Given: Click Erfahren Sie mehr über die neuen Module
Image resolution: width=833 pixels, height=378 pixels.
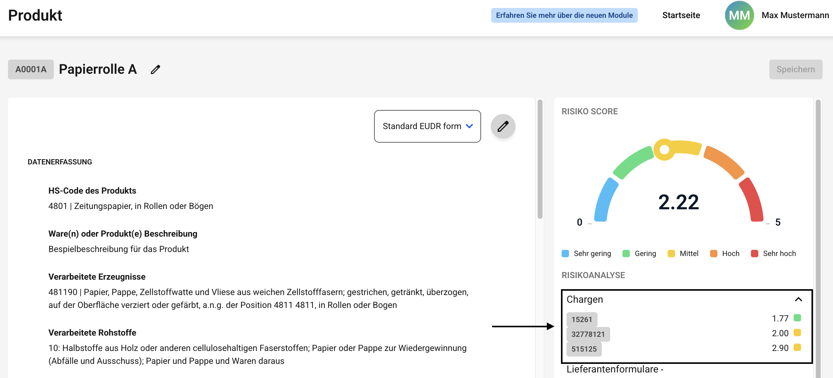Looking at the screenshot, I should click(564, 15).
